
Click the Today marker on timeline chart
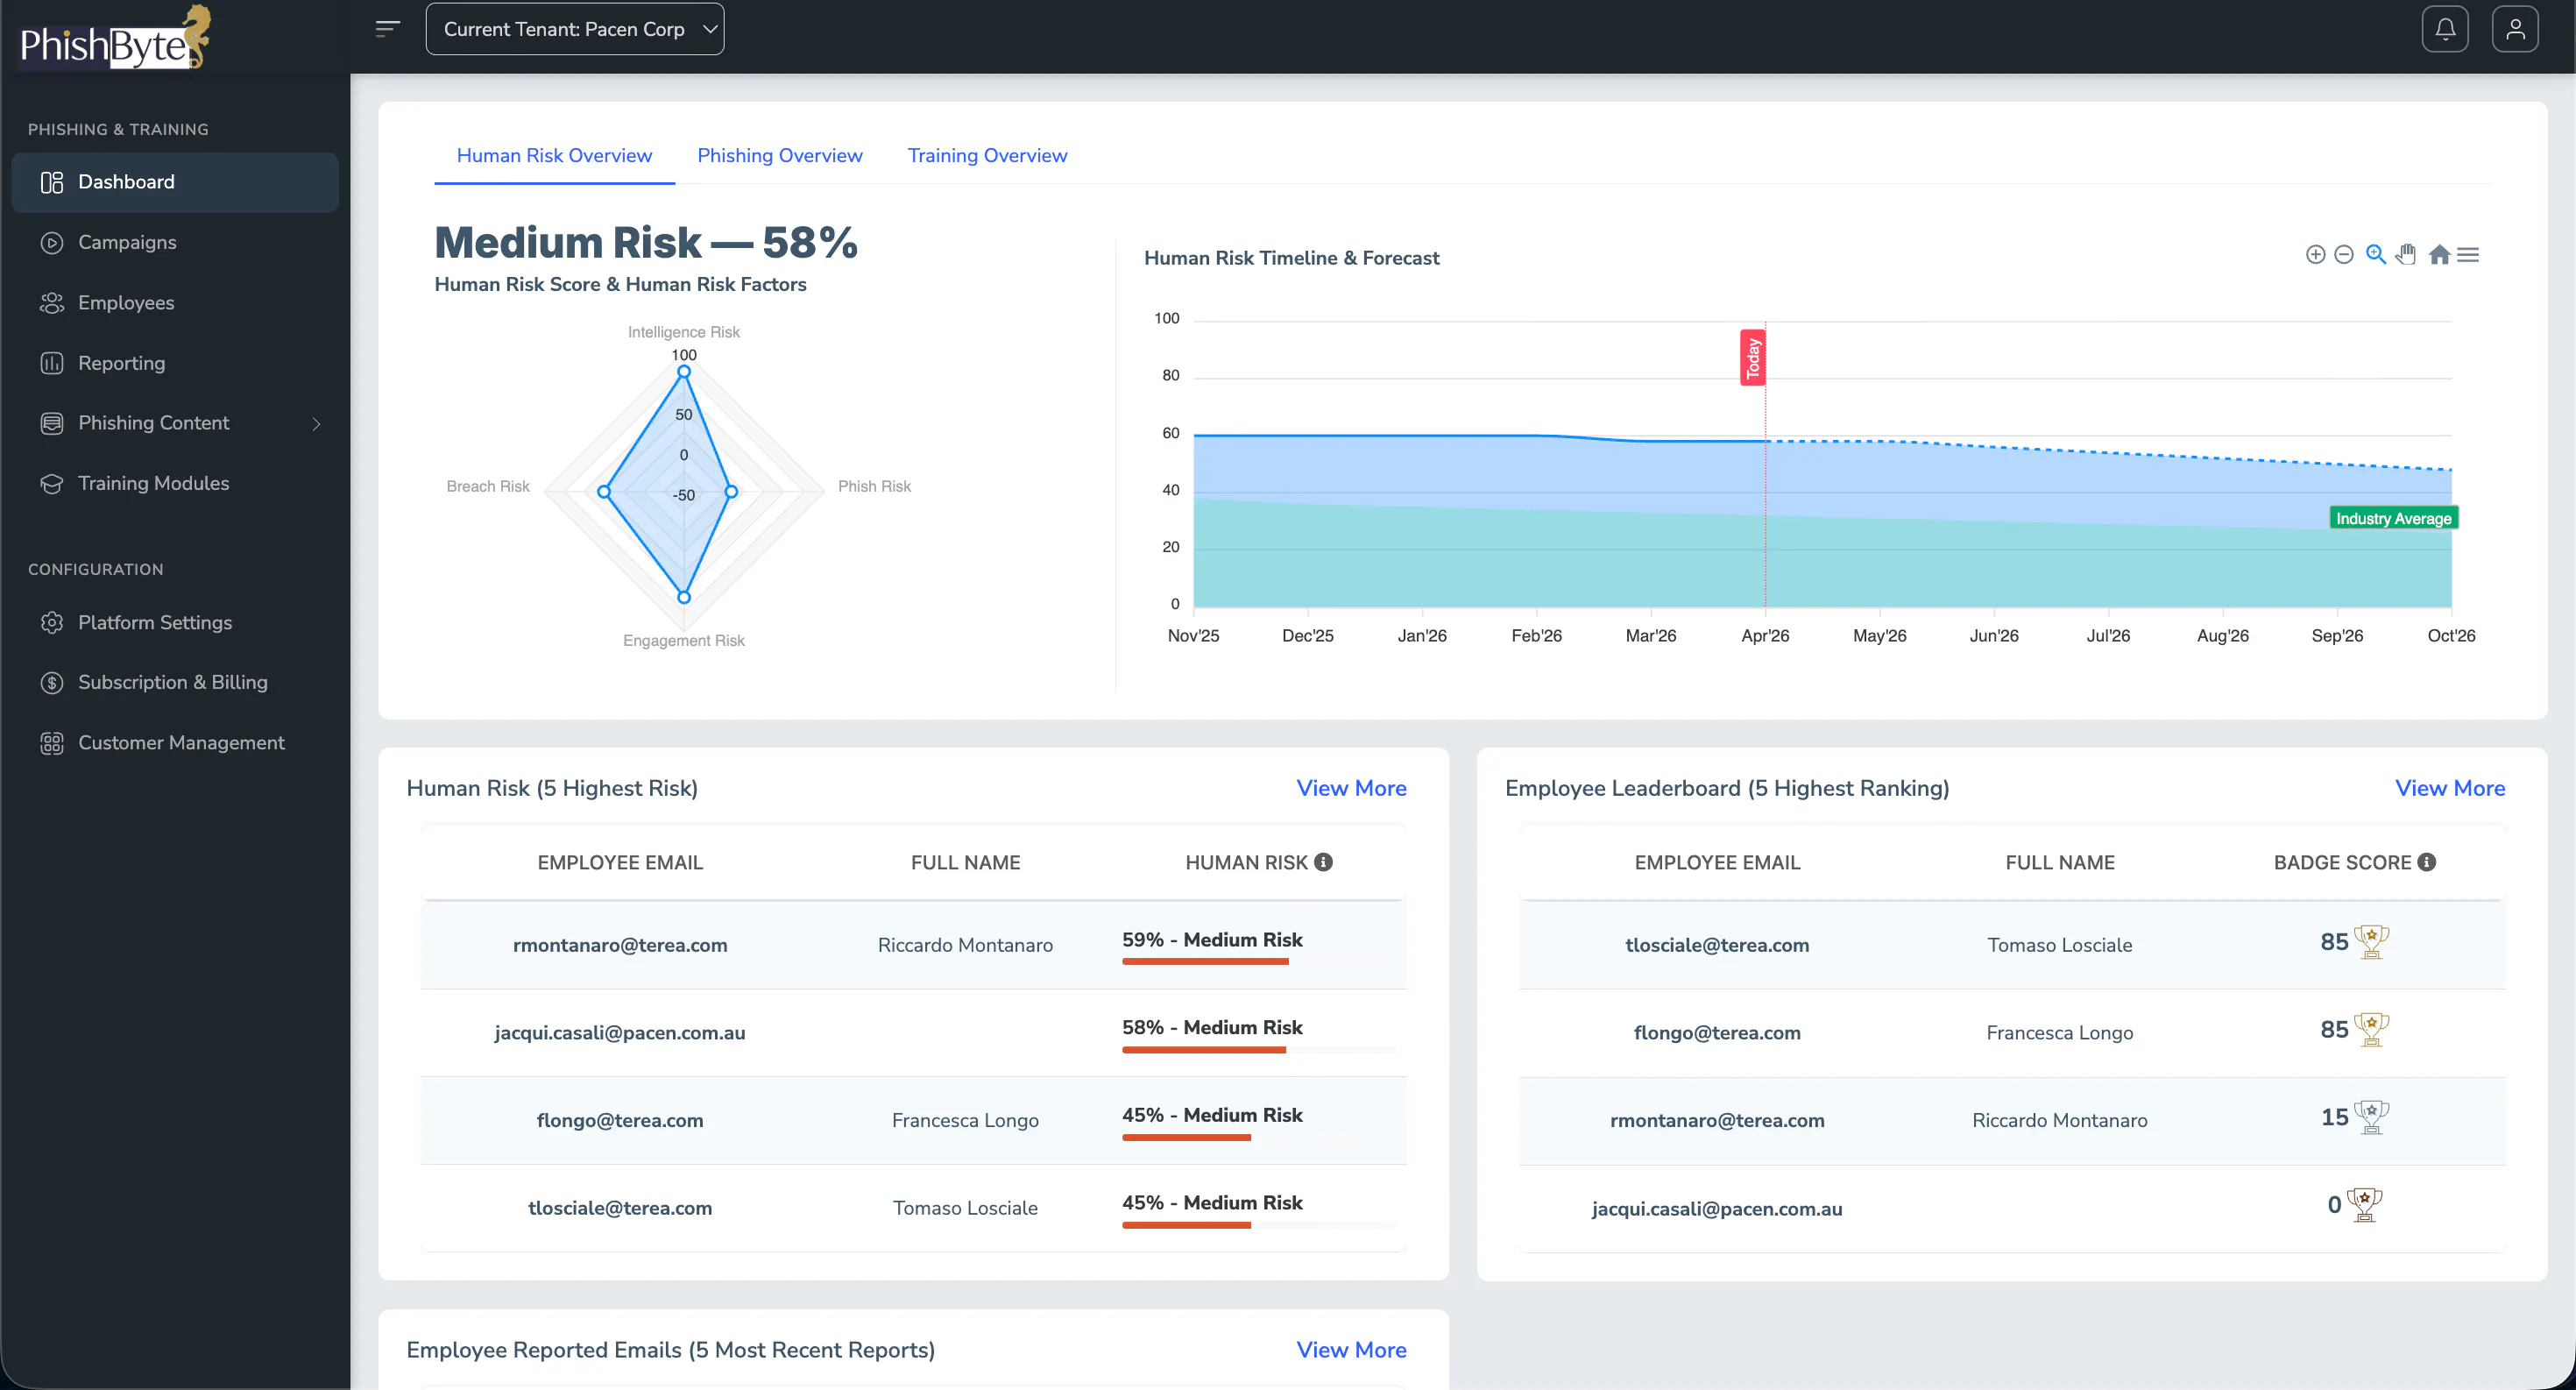pyautogui.click(x=1752, y=358)
